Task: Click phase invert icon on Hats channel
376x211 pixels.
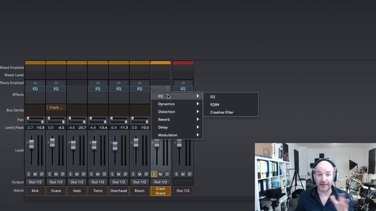Action: click(83, 174)
